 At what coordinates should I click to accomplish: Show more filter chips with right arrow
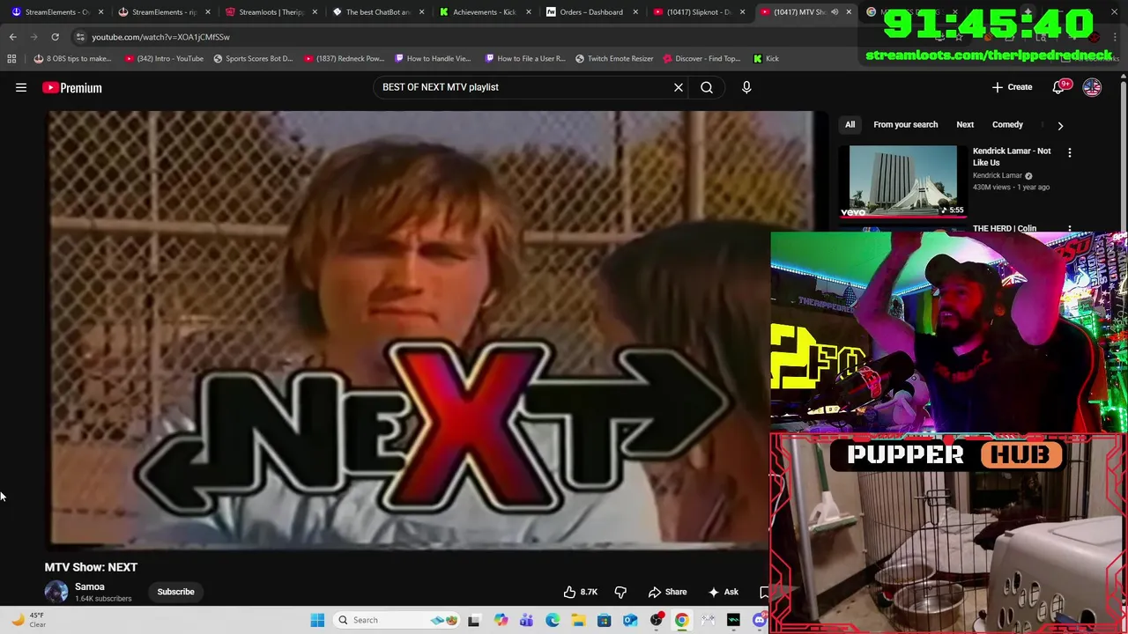(1060, 125)
